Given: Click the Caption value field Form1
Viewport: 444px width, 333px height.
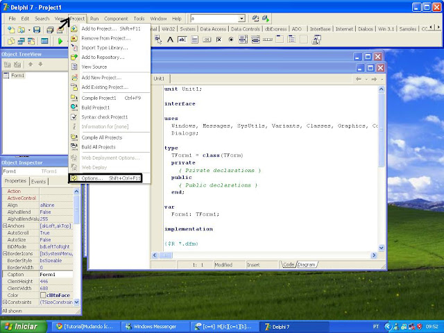Looking at the screenshot, I should (x=56, y=275).
